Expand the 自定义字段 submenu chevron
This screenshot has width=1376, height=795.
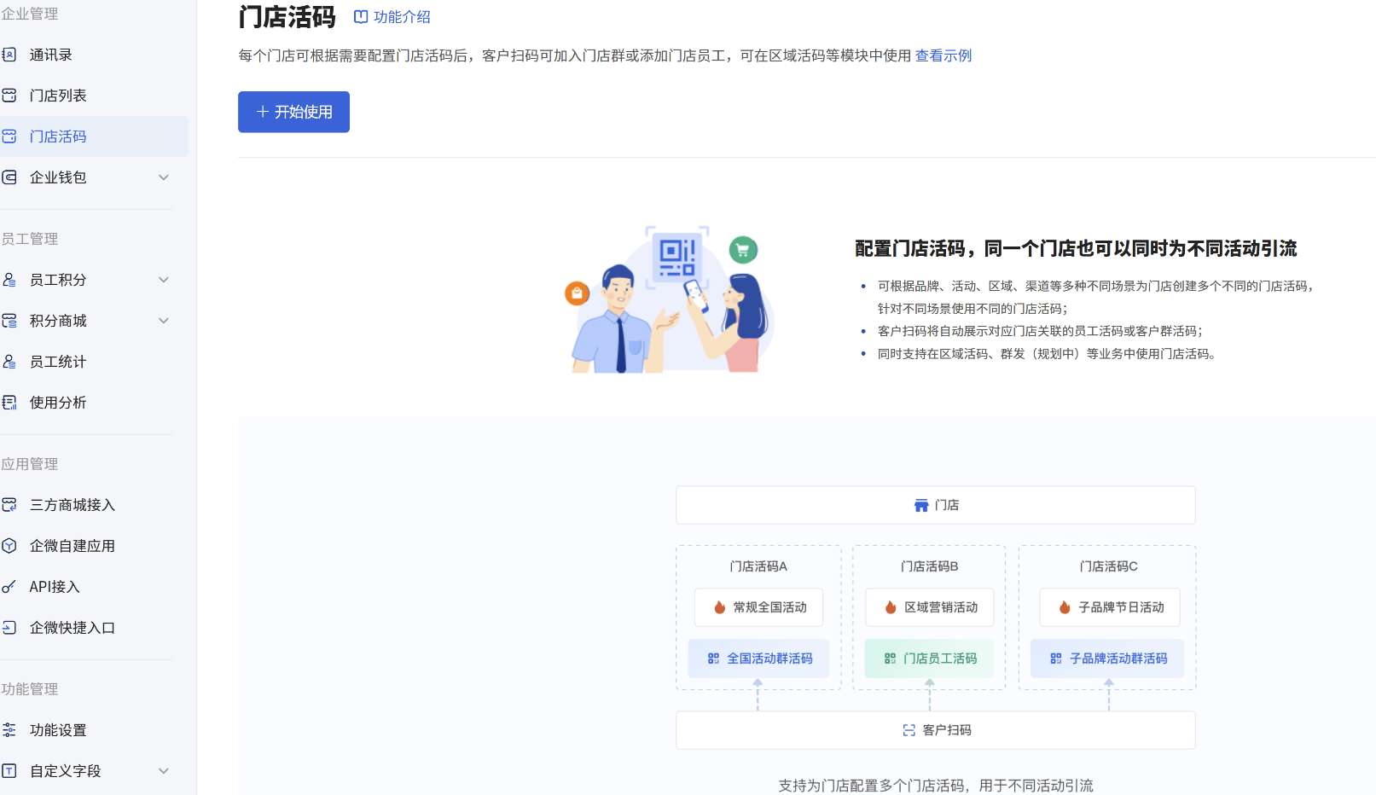pyautogui.click(x=164, y=771)
